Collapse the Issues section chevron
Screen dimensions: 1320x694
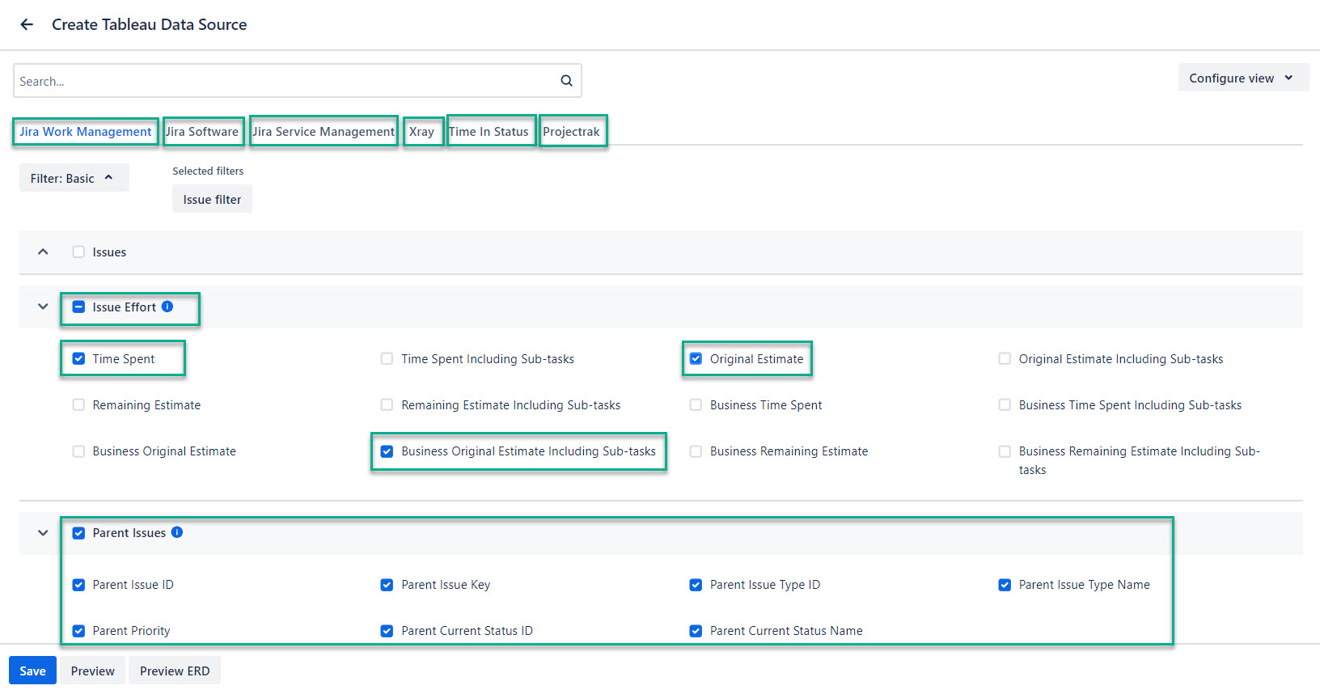(x=43, y=252)
